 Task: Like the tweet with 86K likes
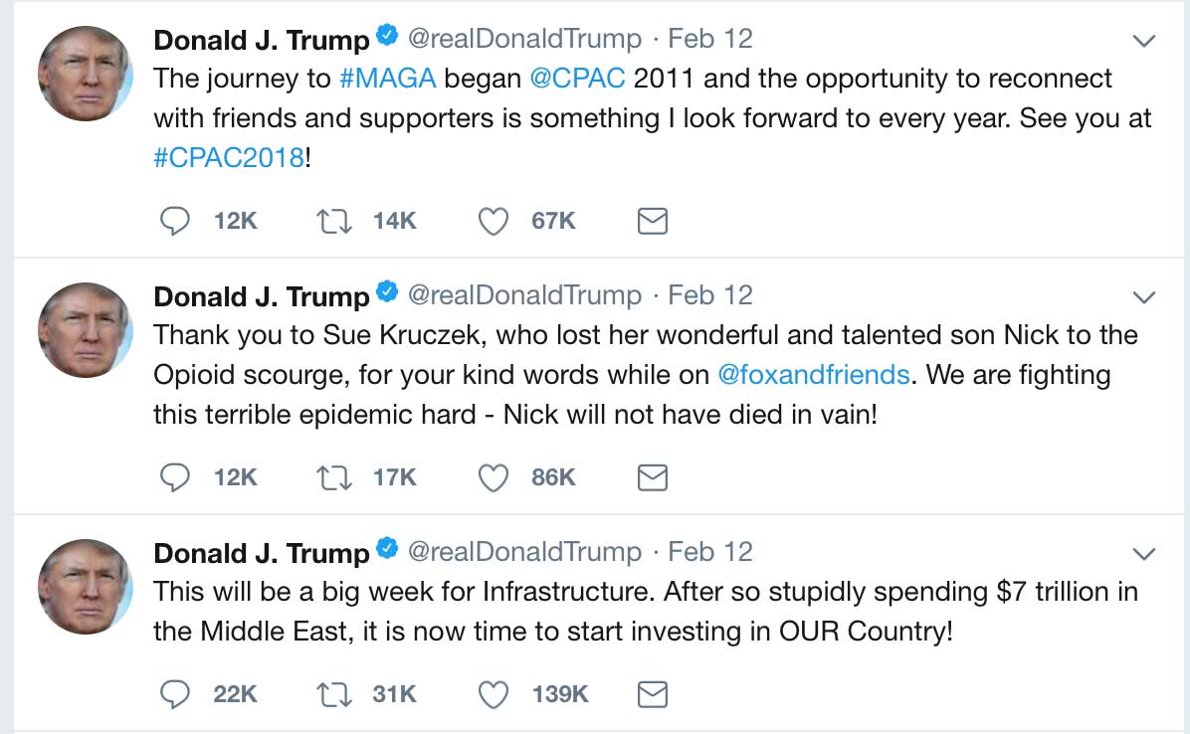click(x=494, y=477)
